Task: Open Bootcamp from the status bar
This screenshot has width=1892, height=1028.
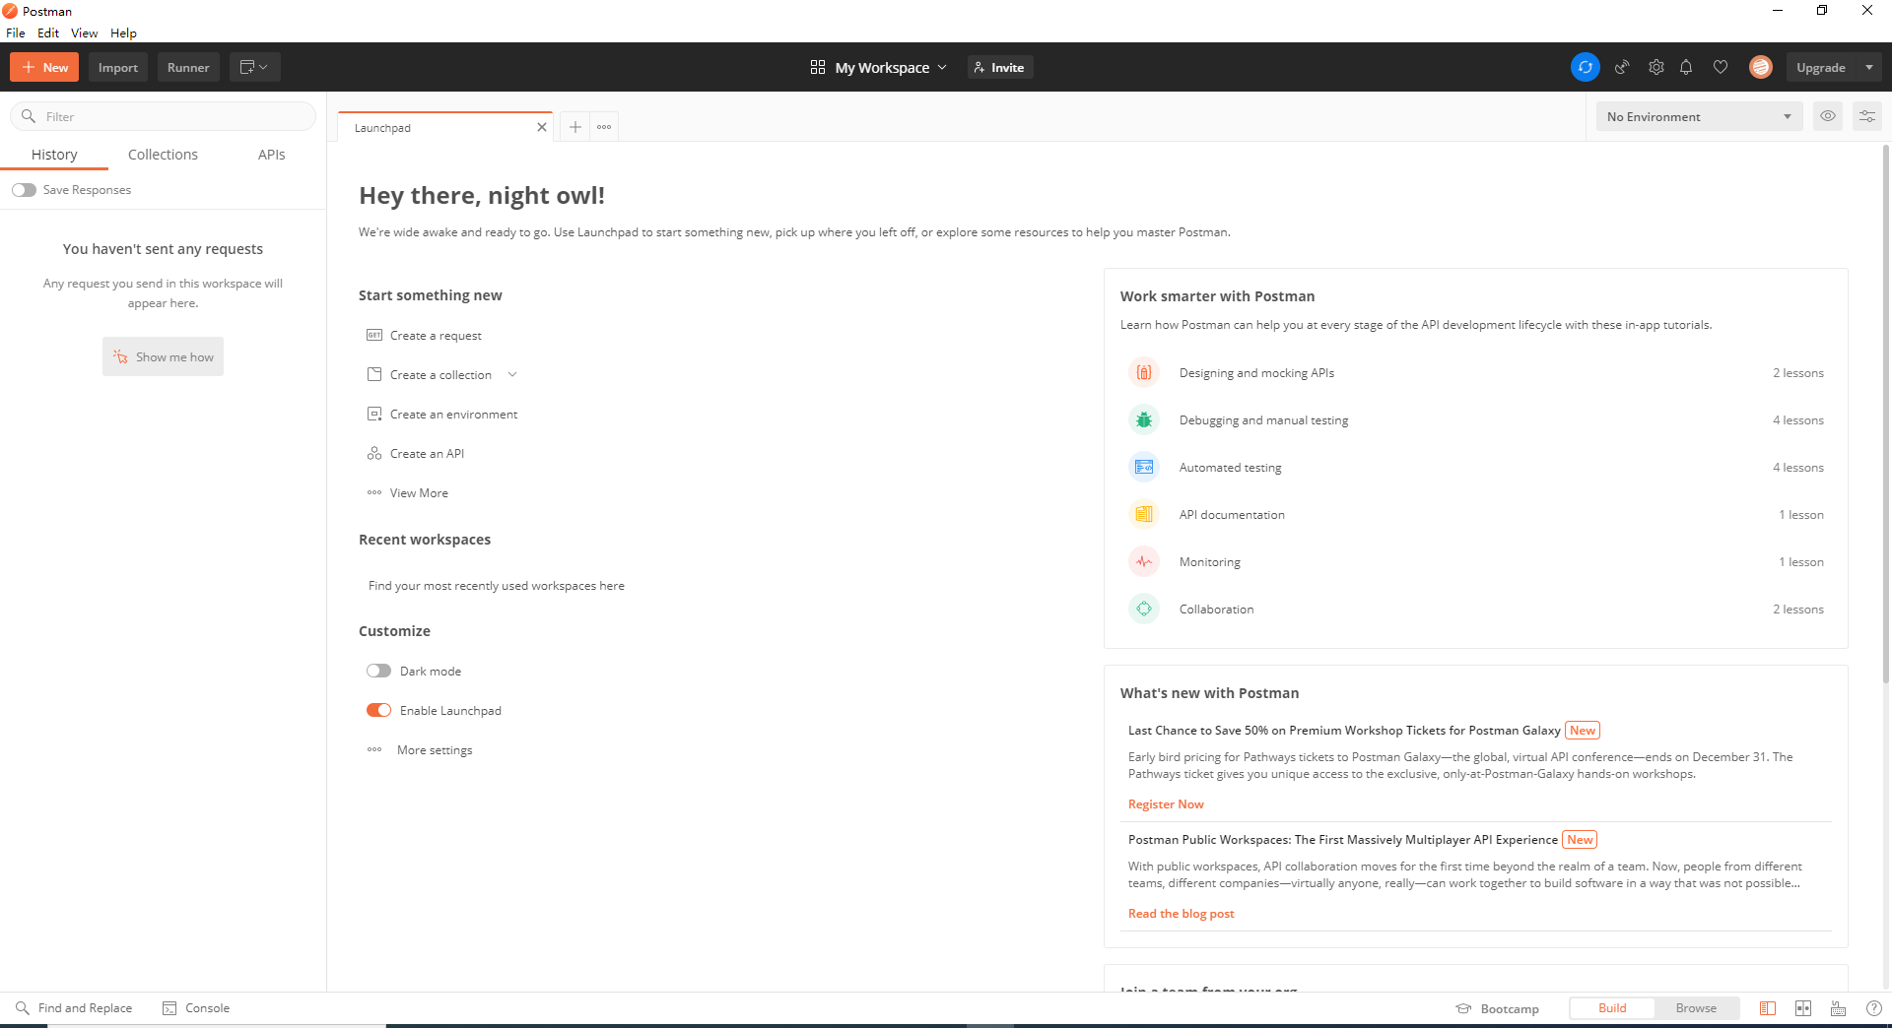Action: (x=1498, y=1008)
